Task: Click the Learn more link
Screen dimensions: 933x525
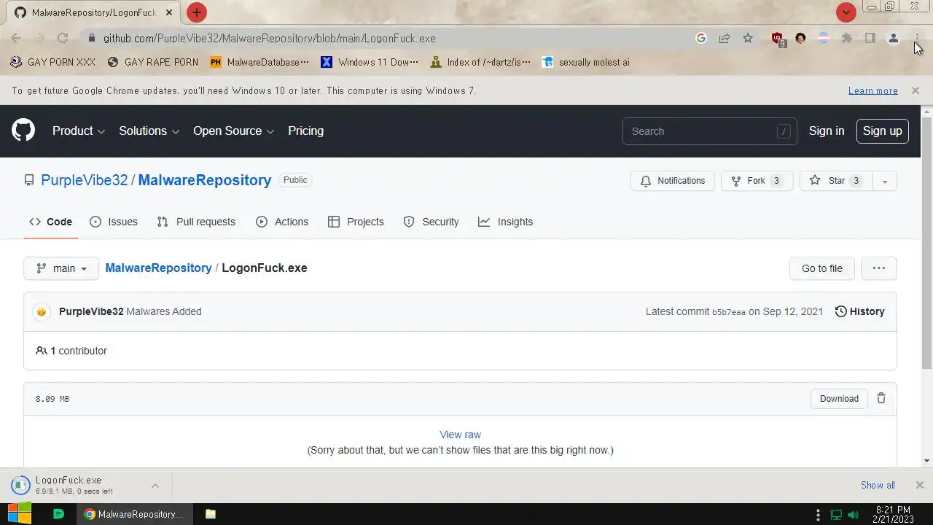Action: (x=873, y=90)
